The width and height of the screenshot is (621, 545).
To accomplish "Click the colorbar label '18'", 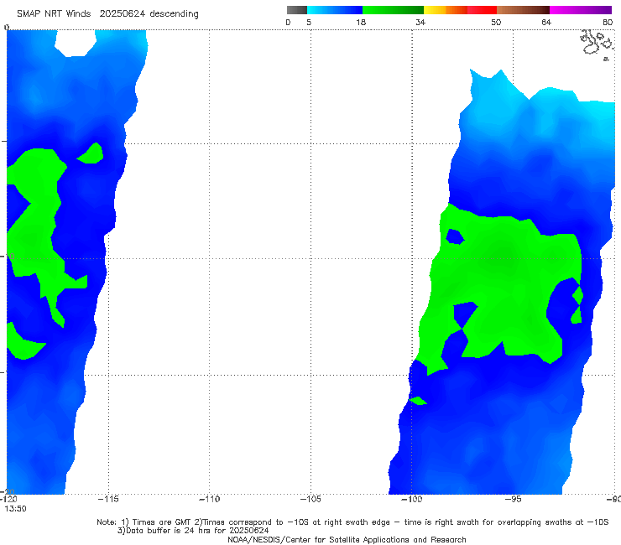I will pos(361,23).
